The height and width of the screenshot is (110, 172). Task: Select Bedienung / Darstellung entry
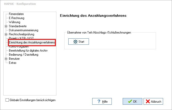coord(24,55)
